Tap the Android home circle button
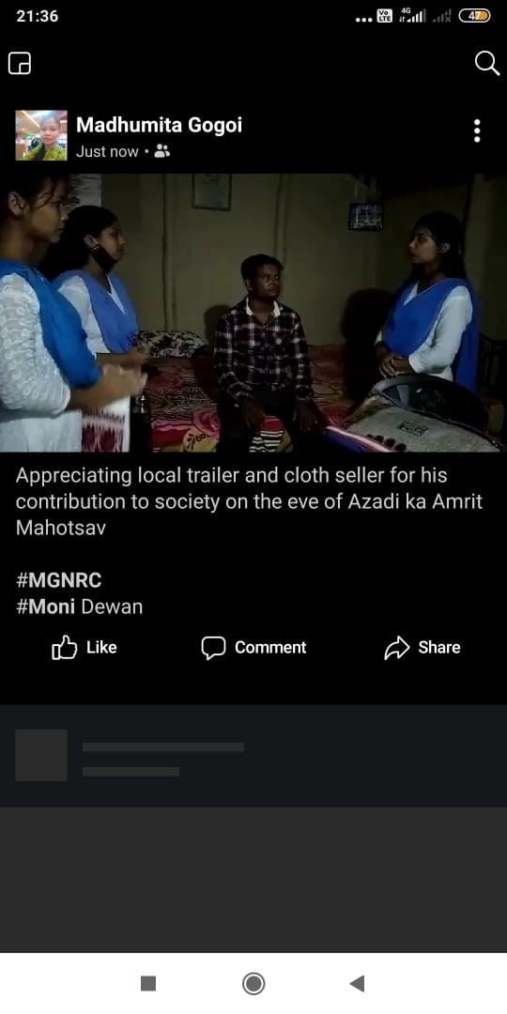 [x=253, y=984]
